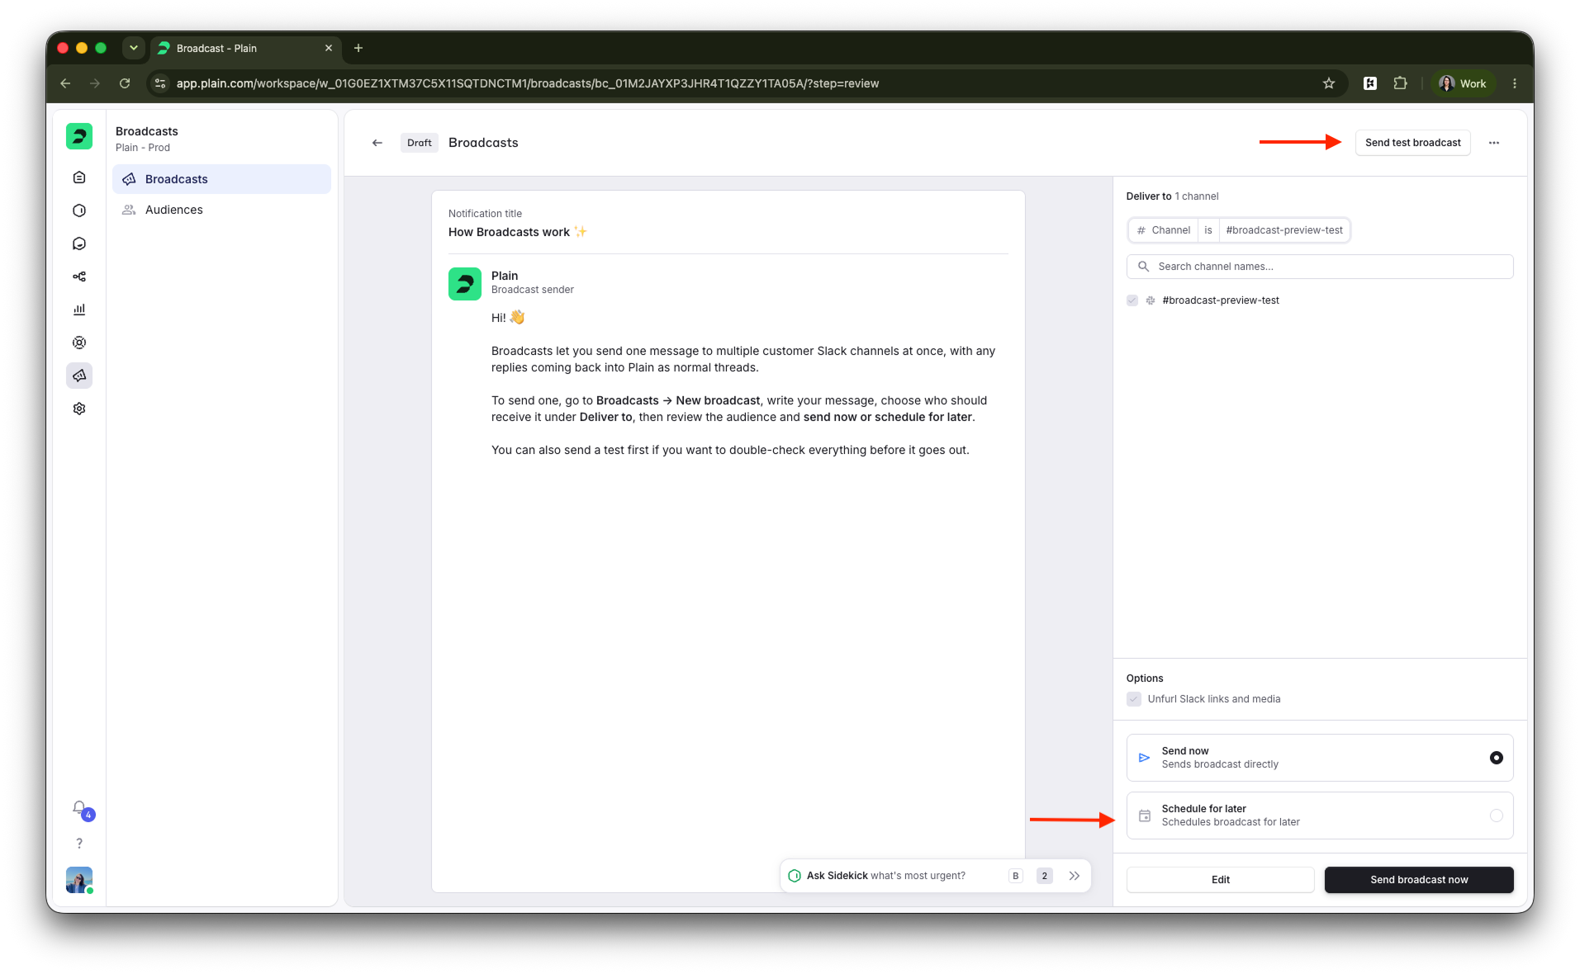The image size is (1580, 974).
Task: Select the Send now radio option
Action: [1497, 758]
